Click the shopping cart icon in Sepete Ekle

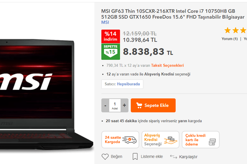[x=139, y=105]
